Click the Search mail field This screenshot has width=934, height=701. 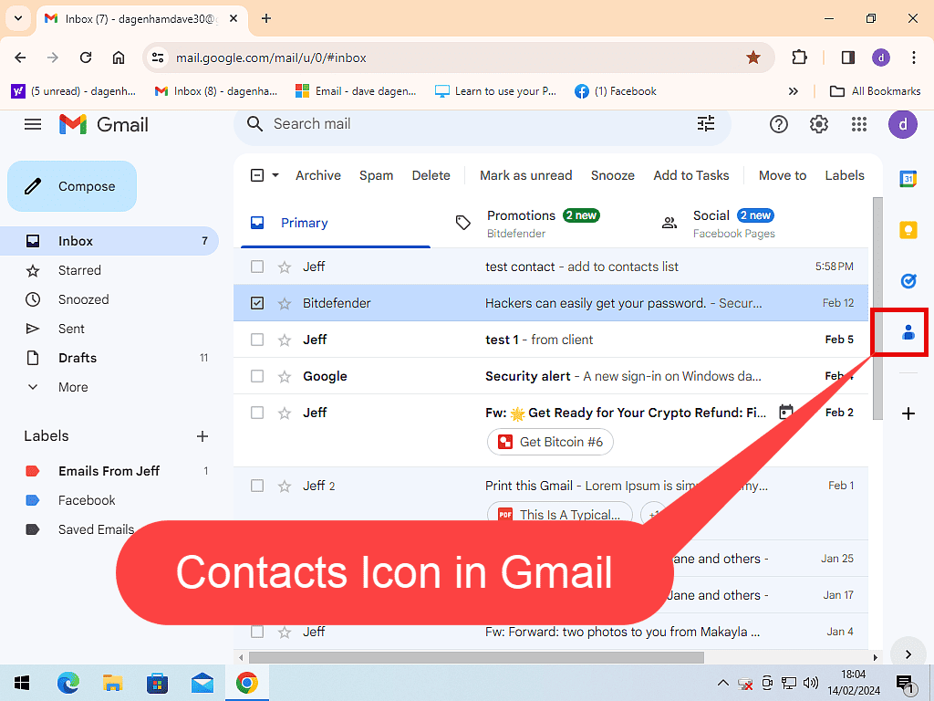click(474, 124)
